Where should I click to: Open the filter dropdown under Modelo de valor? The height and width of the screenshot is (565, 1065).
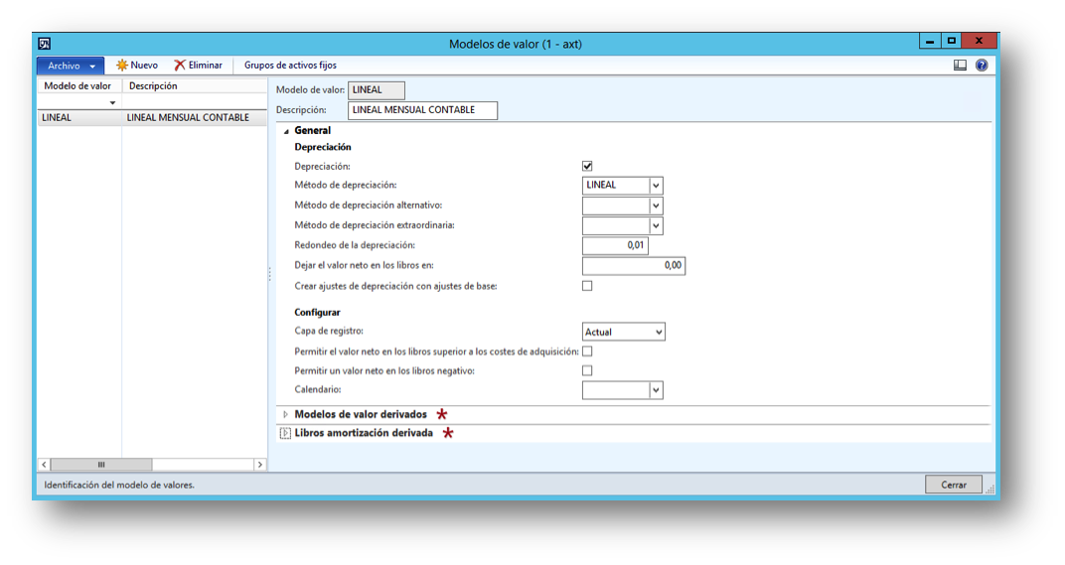[x=112, y=102]
